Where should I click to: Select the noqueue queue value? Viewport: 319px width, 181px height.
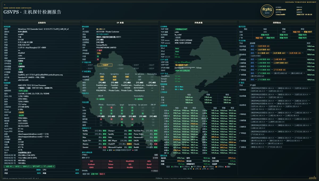(22, 58)
